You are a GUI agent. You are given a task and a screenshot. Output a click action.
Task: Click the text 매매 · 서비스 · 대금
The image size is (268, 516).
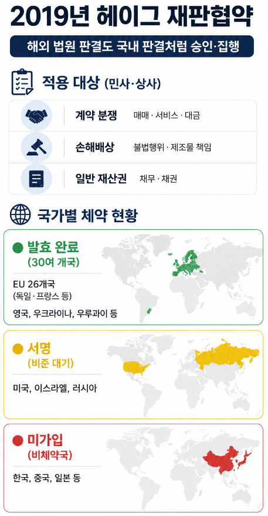coord(167,116)
